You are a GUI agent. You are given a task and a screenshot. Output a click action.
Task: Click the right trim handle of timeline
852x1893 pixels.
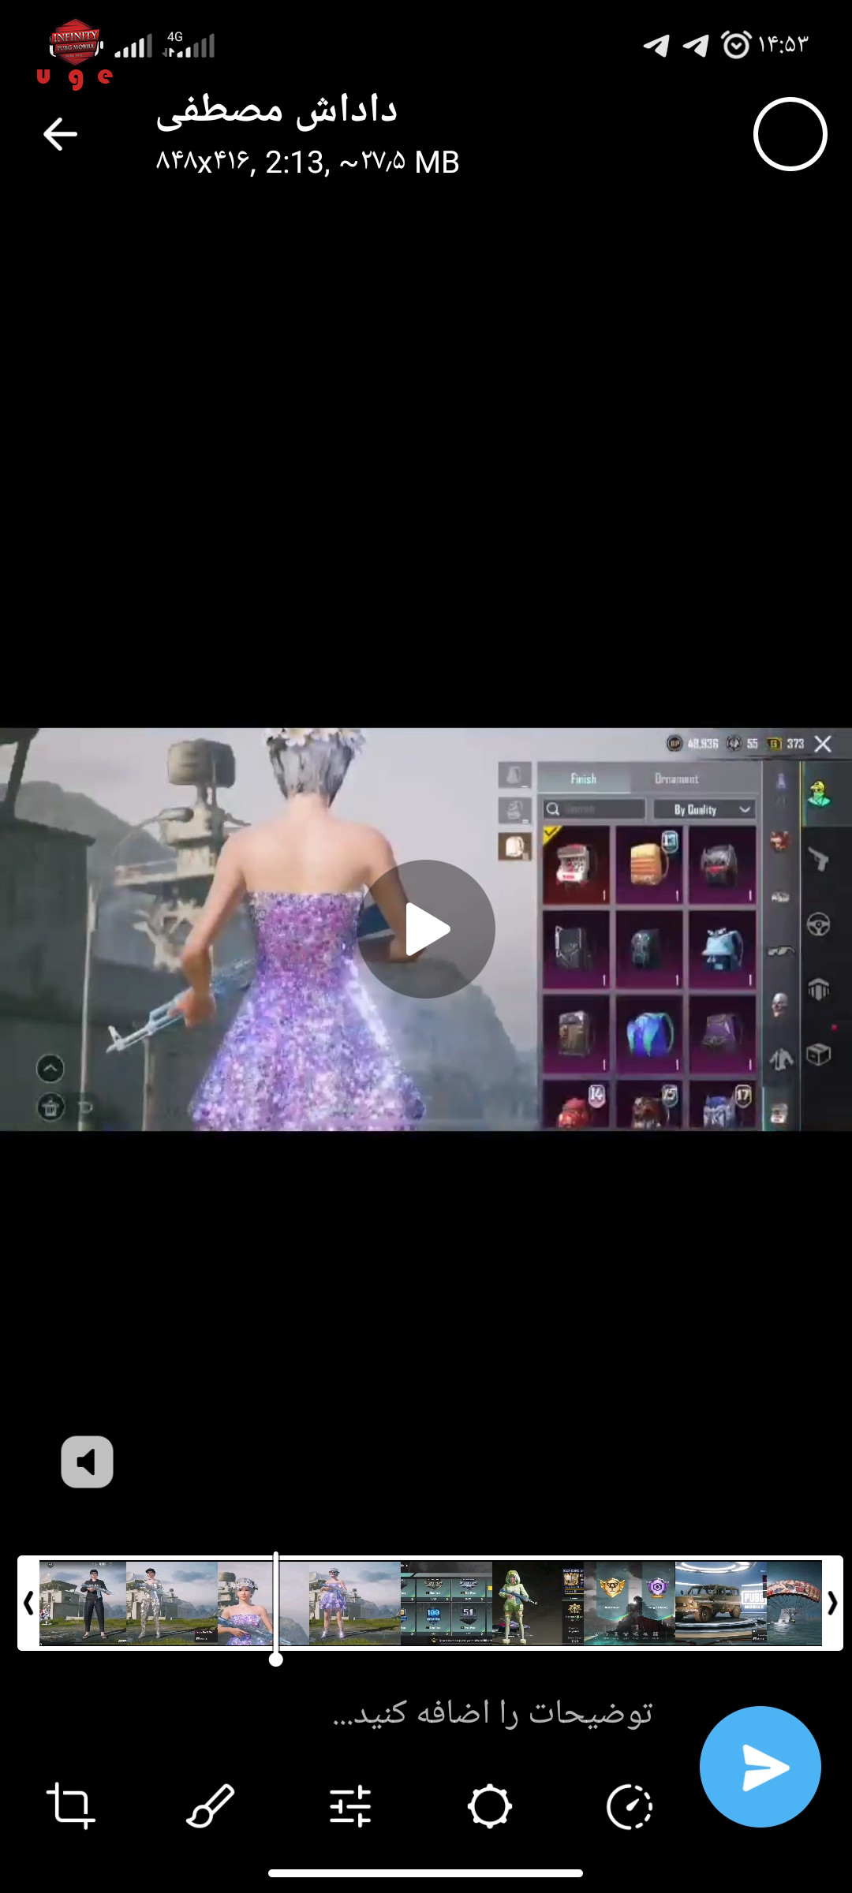click(832, 1603)
